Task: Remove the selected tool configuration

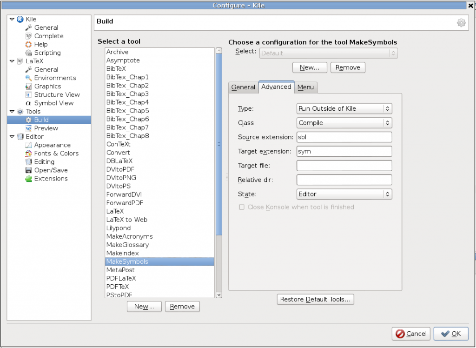Action: (x=348, y=67)
